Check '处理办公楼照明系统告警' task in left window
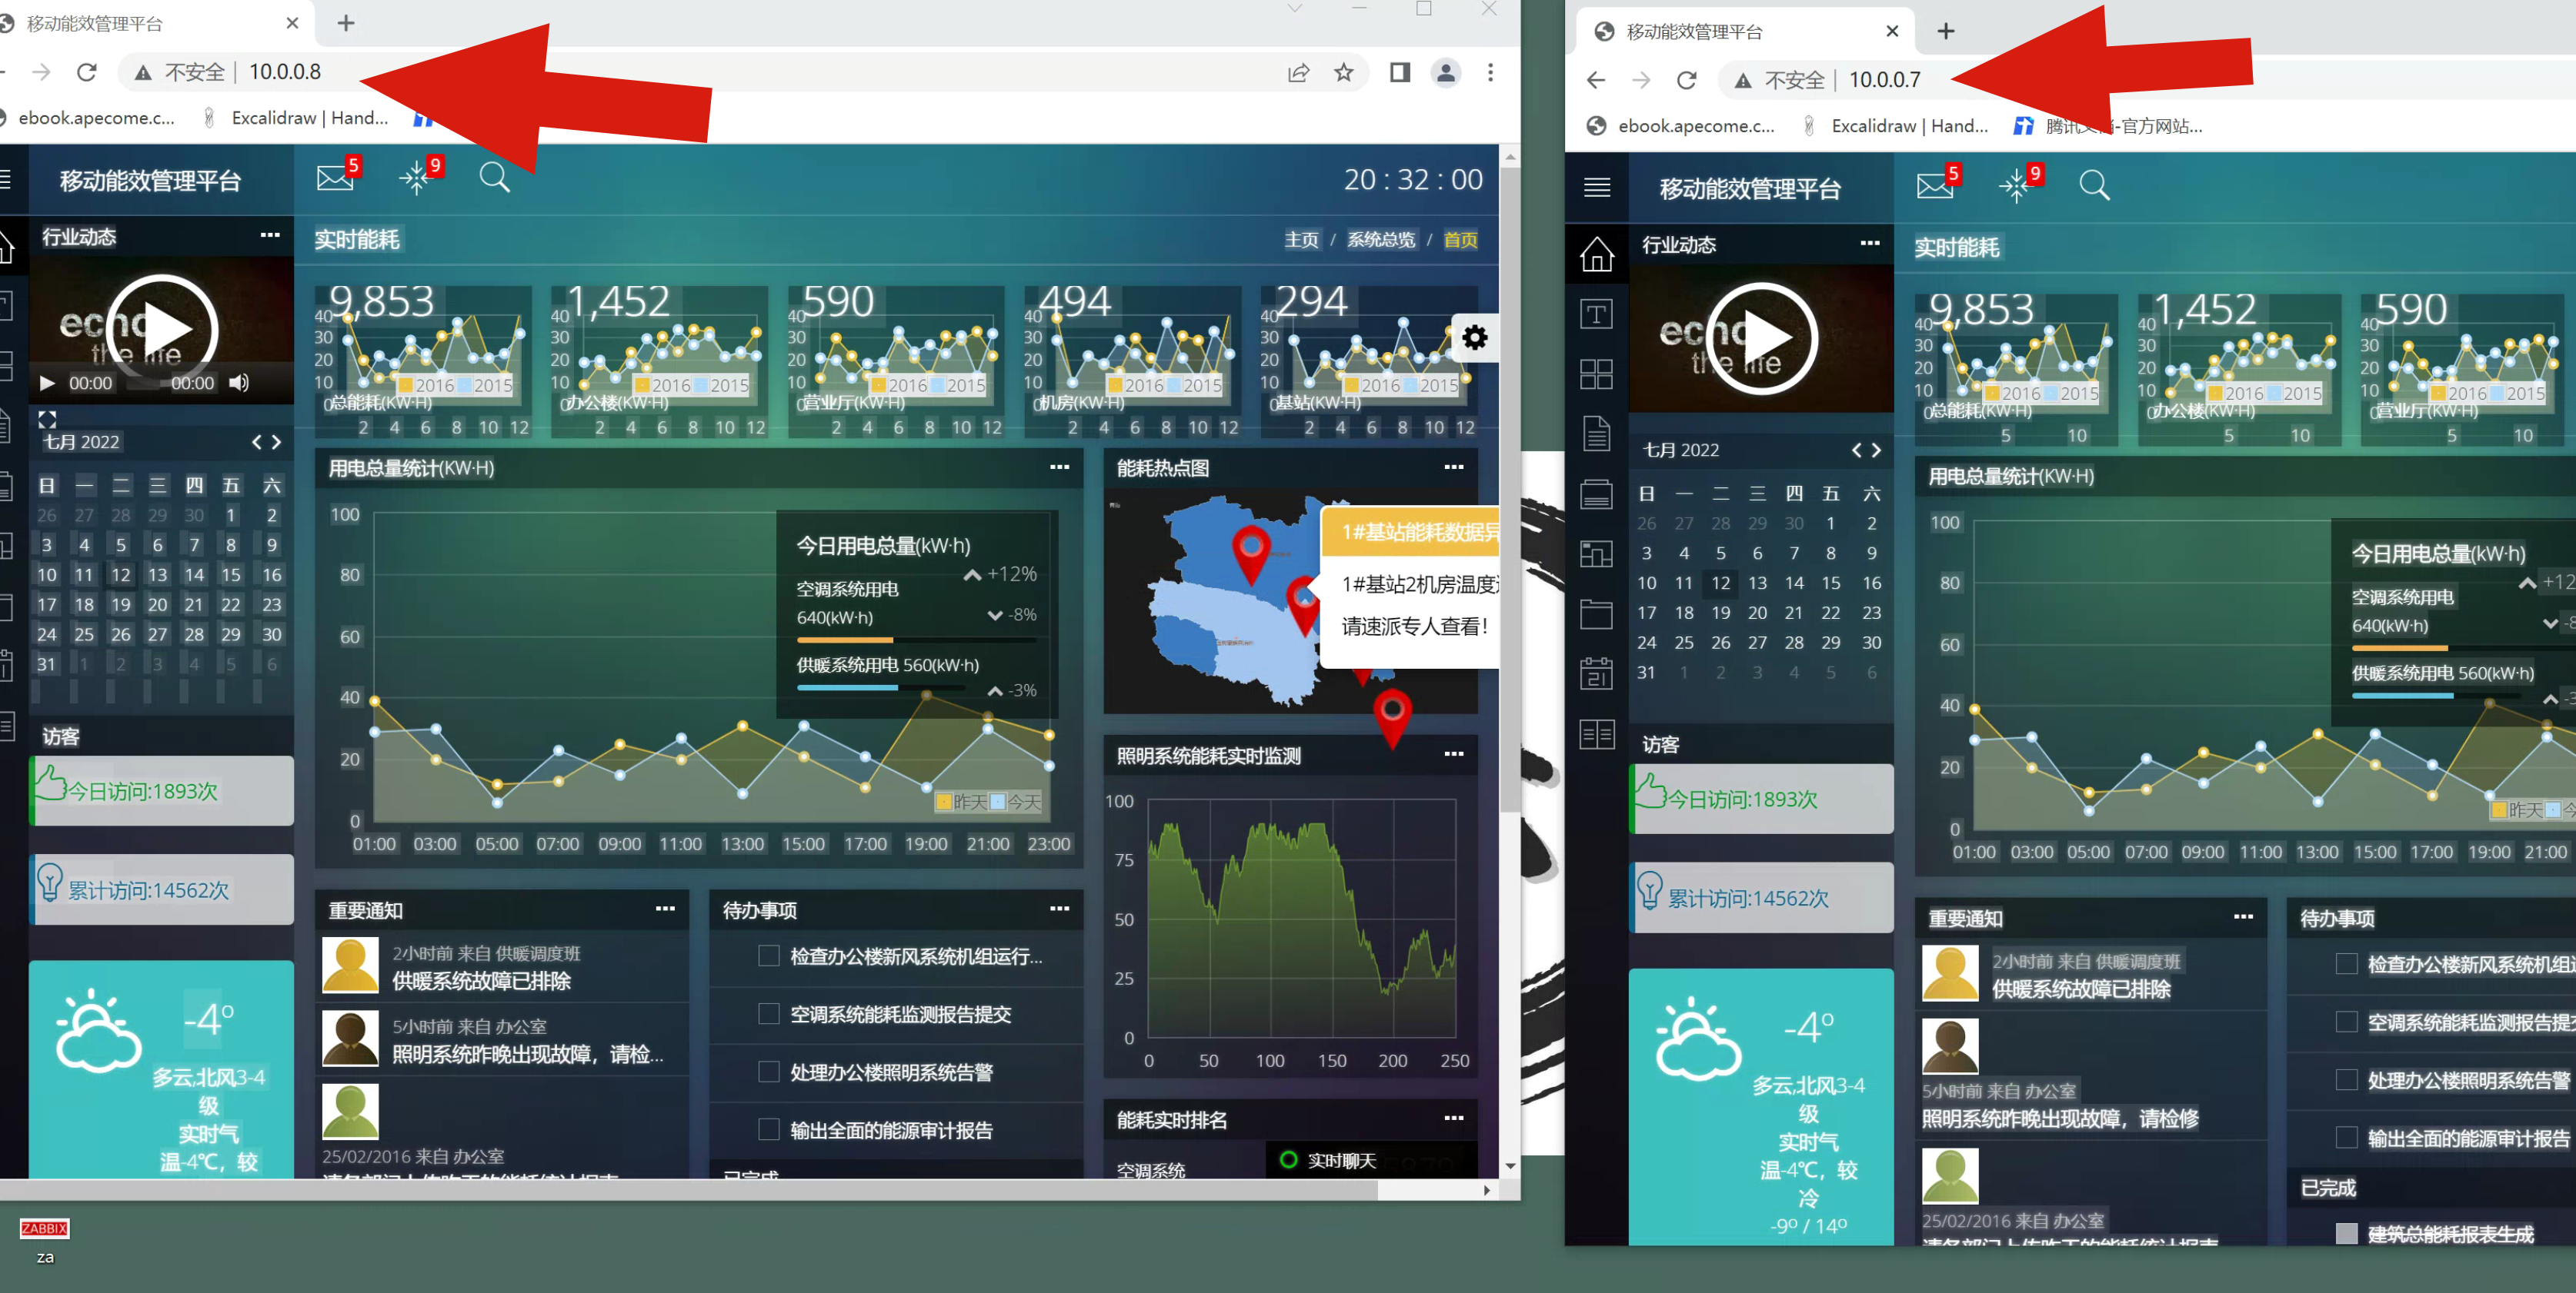Viewport: 2576px width, 1293px height. coord(768,1072)
